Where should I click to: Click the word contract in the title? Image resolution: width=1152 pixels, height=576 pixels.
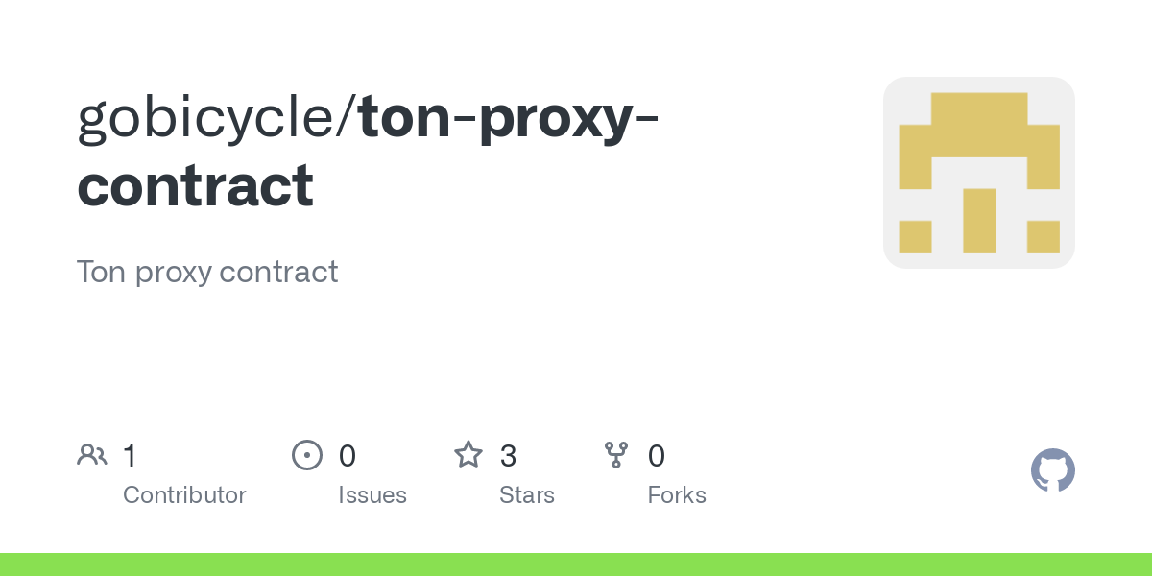pos(195,185)
